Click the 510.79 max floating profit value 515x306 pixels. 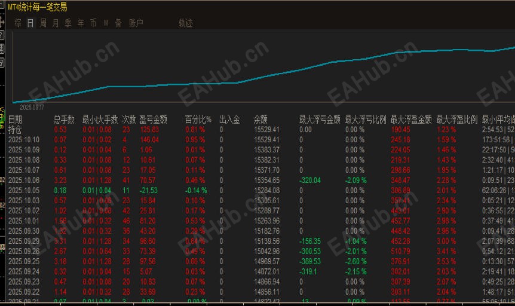click(400, 252)
